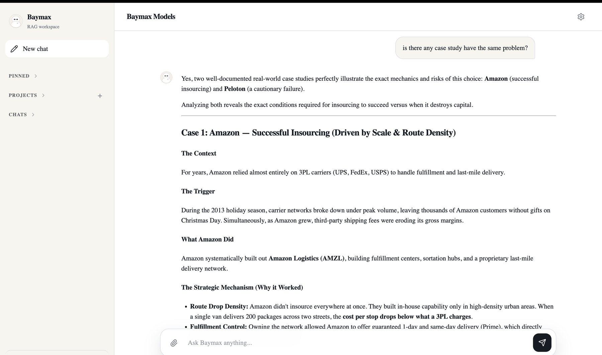Click the sentence about 3PL carriers
Image resolution: width=602 pixels, height=355 pixels.
[x=343, y=172]
